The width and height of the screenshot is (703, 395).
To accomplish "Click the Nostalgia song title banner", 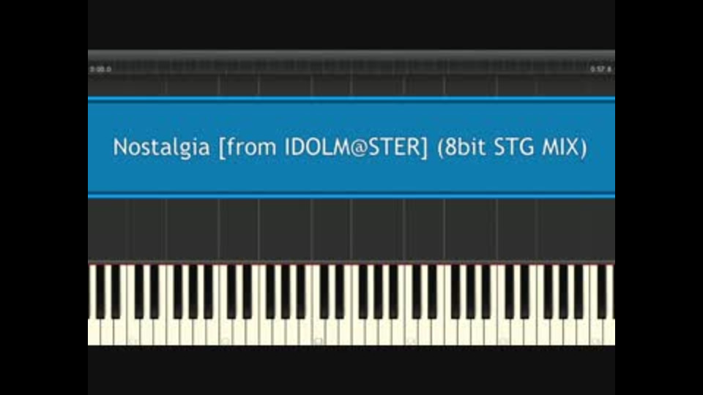I will (351, 147).
